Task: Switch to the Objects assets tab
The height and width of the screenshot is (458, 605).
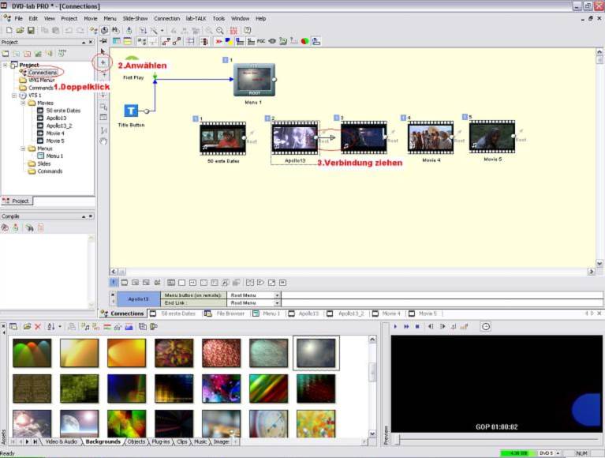Action: pos(136,441)
